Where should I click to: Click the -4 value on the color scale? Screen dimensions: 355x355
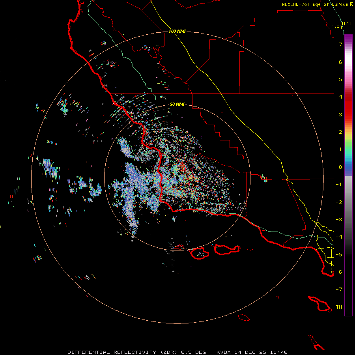[x=339, y=237]
